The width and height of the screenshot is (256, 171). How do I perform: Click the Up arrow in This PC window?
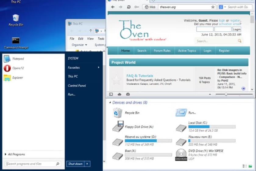coord(91,31)
